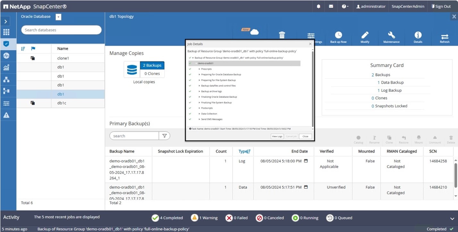Expand the left navigation sidebar chevron
Viewport: 458px width, 232px height.
tap(6, 21)
